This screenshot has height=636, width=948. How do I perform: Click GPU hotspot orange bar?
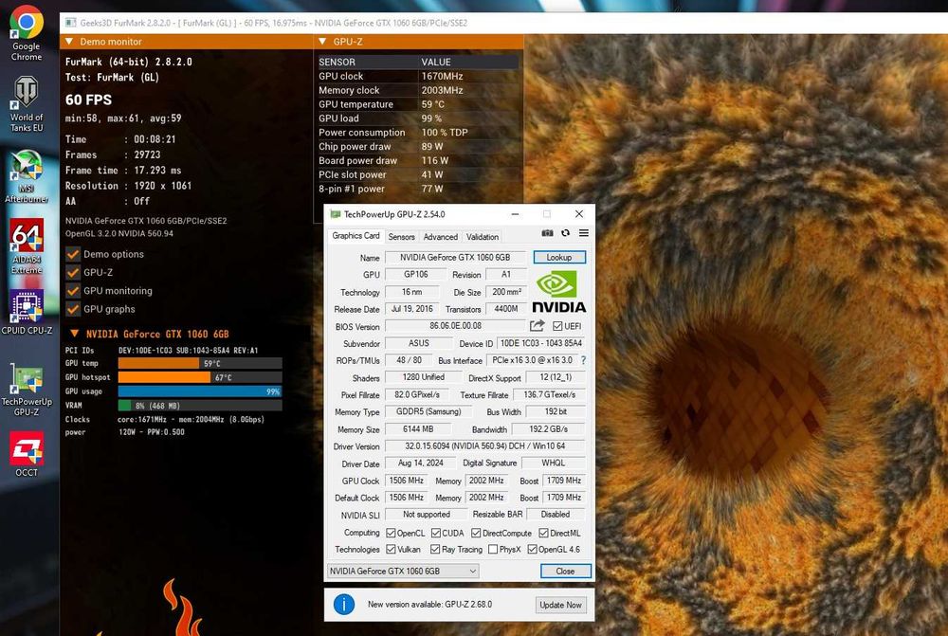pyautogui.click(x=164, y=377)
